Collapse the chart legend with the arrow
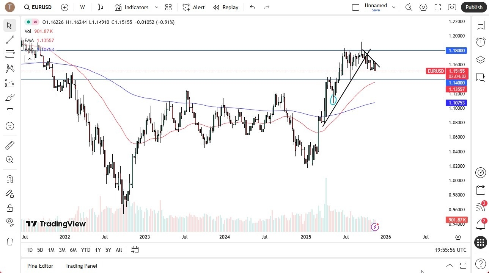This screenshot has width=489, height=273. coord(30,59)
